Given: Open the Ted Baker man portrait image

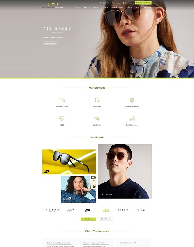Looking at the screenshot, I should (125, 171).
